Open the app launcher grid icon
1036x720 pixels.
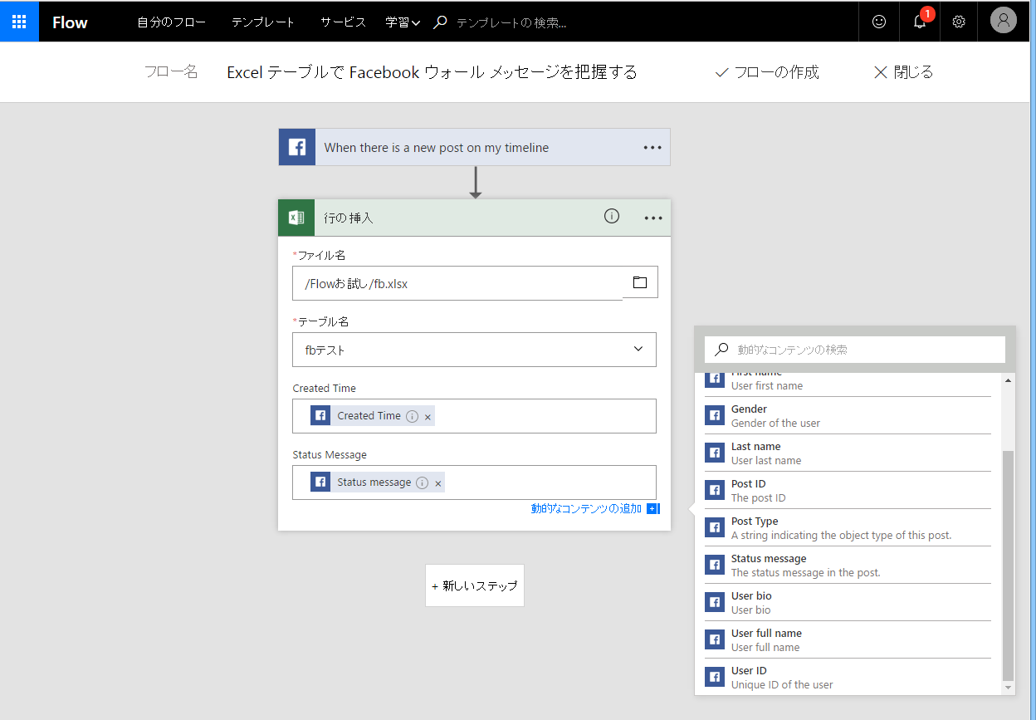click(18, 21)
